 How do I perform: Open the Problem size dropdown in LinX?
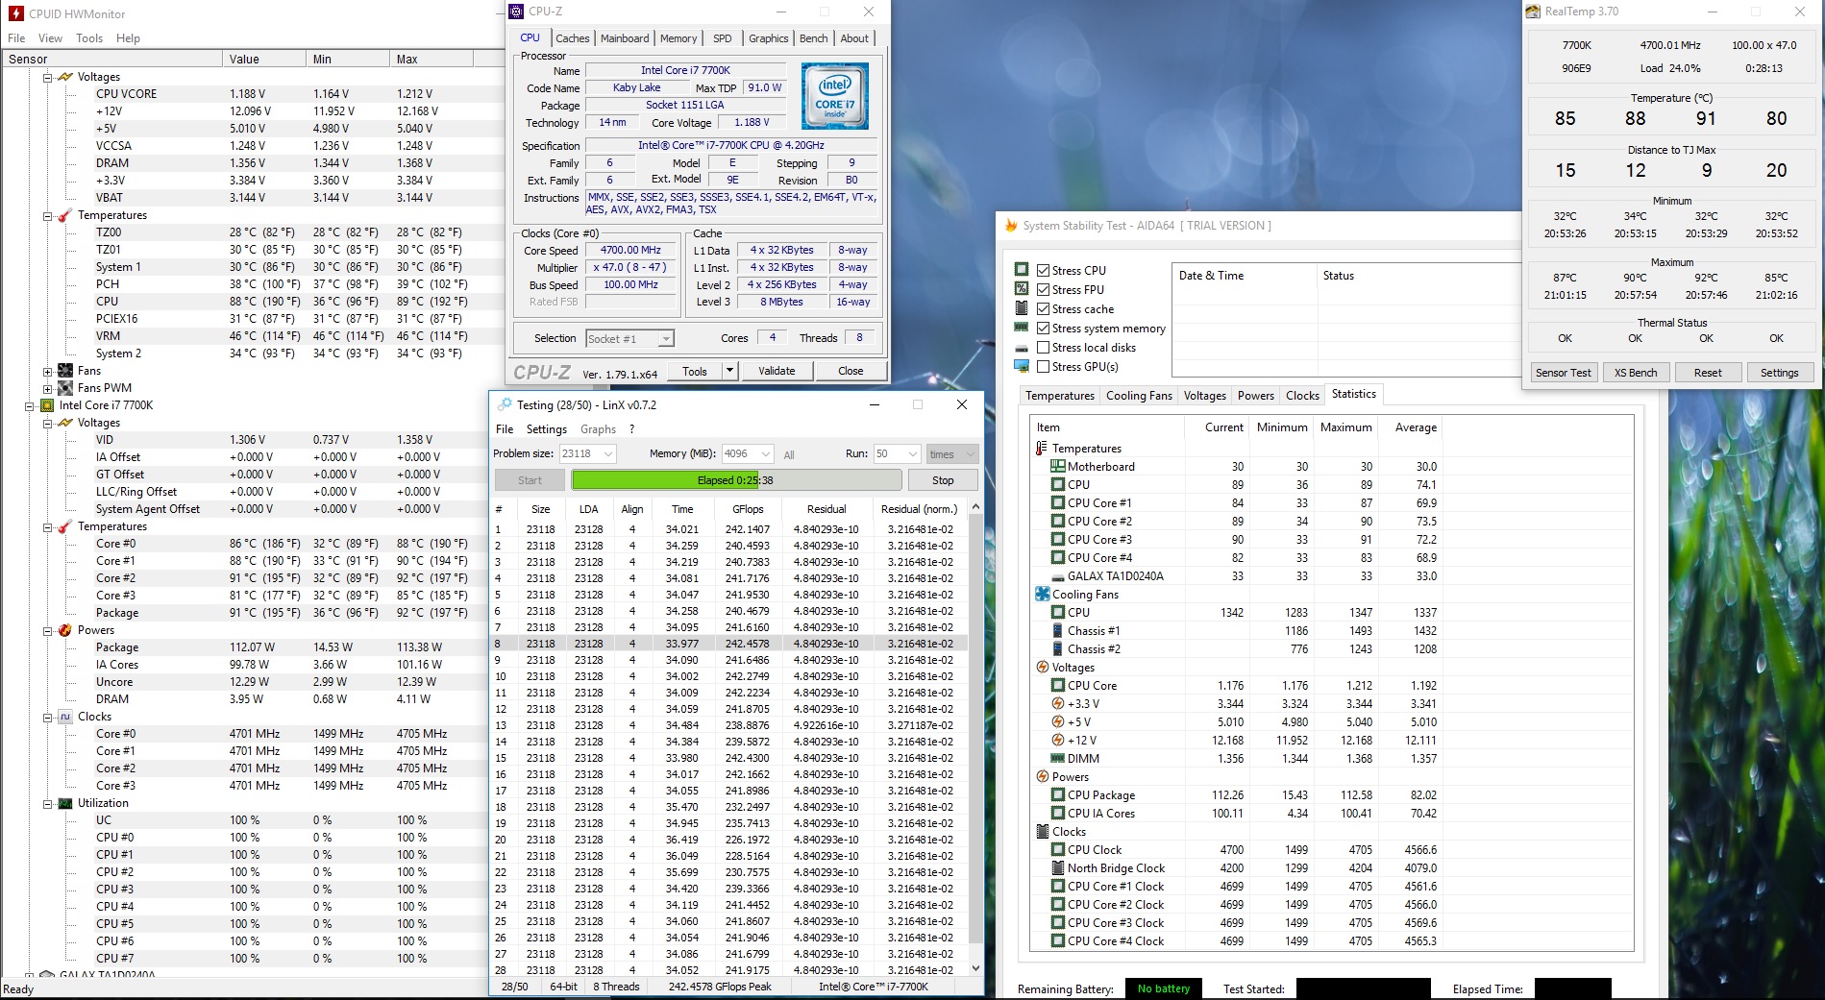point(608,454)
